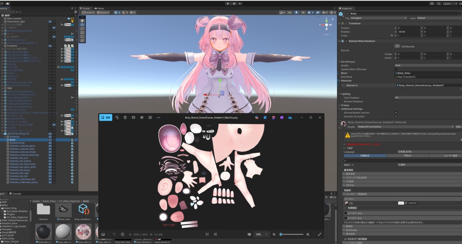Viewport: 462px width, 244px height.
Task: Open the Shader Hidden/lilToonOutline dropdown
Action: click(x=406, y=127)
